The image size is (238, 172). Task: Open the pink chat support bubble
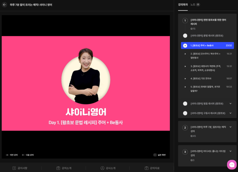(x=232, y=165)
